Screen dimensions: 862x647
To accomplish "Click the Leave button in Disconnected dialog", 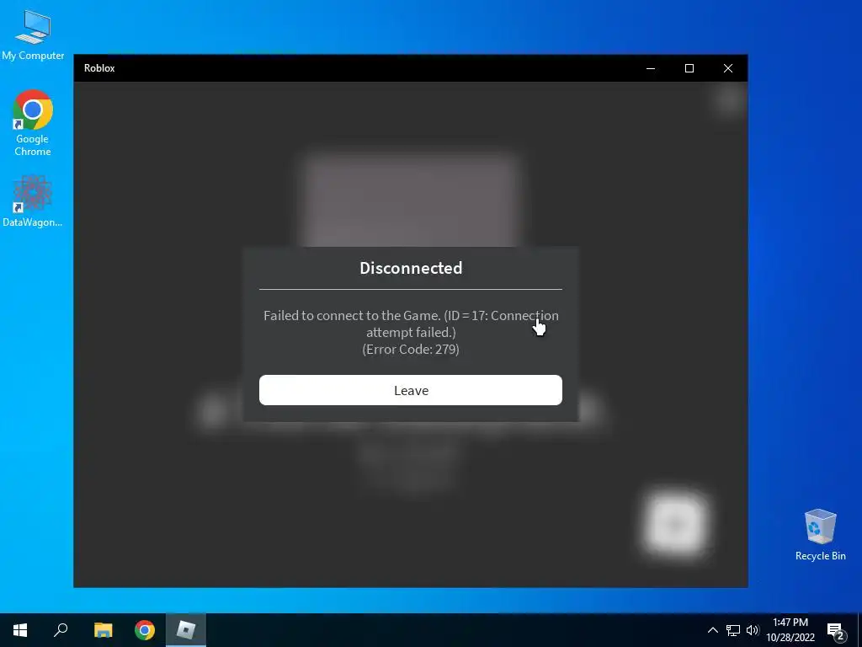I will pyautogui.click(x=411, y=390).
